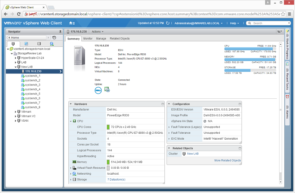Expand the Fault Tolerance (Legacy) row
The height and width of the screenshot is (193, 295).
(169, 127)
